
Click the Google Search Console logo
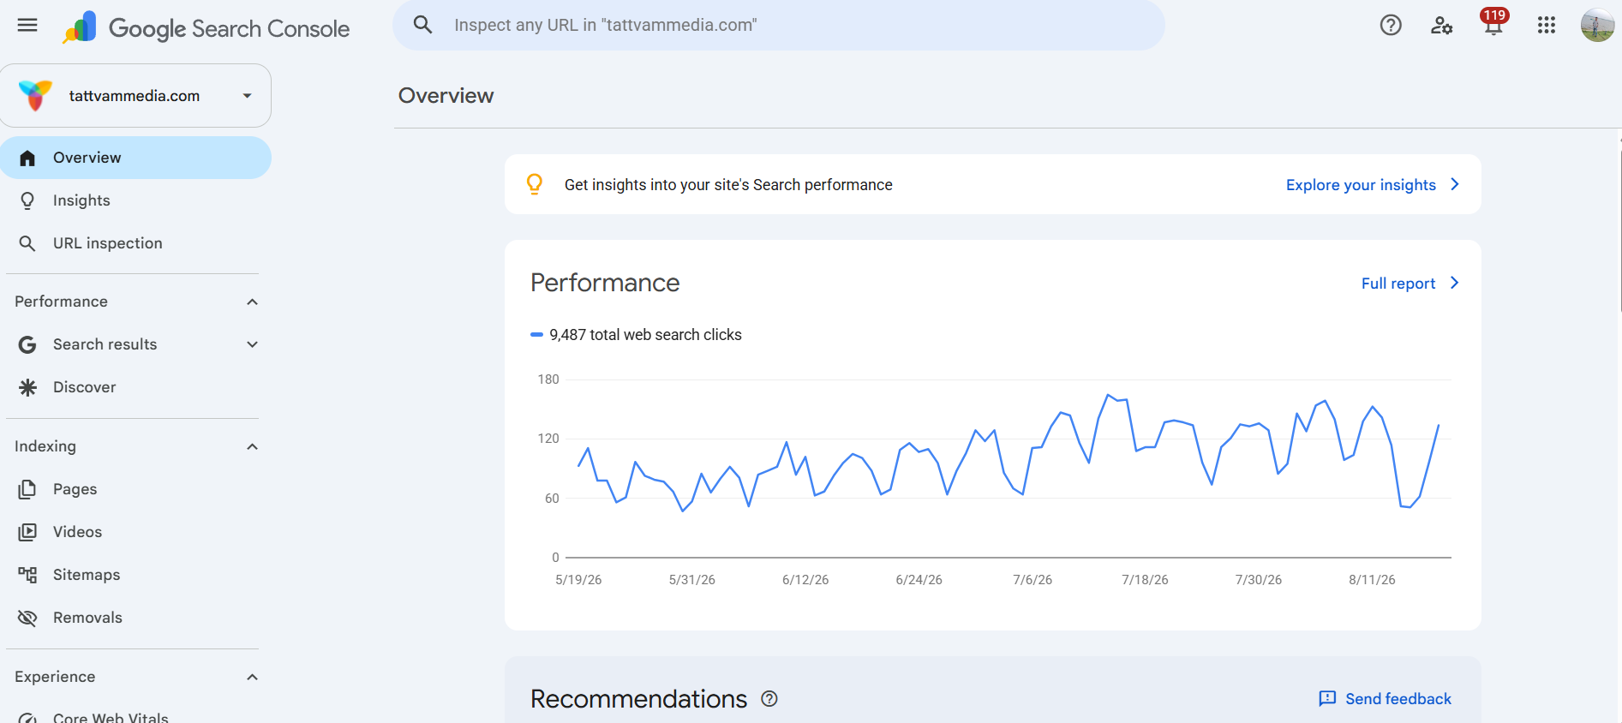206,28
